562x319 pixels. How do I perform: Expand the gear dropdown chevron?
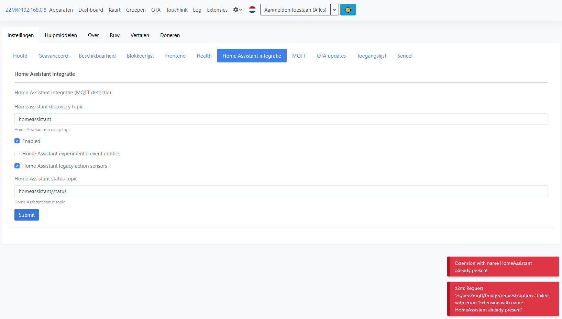click(x=240, y=10)
